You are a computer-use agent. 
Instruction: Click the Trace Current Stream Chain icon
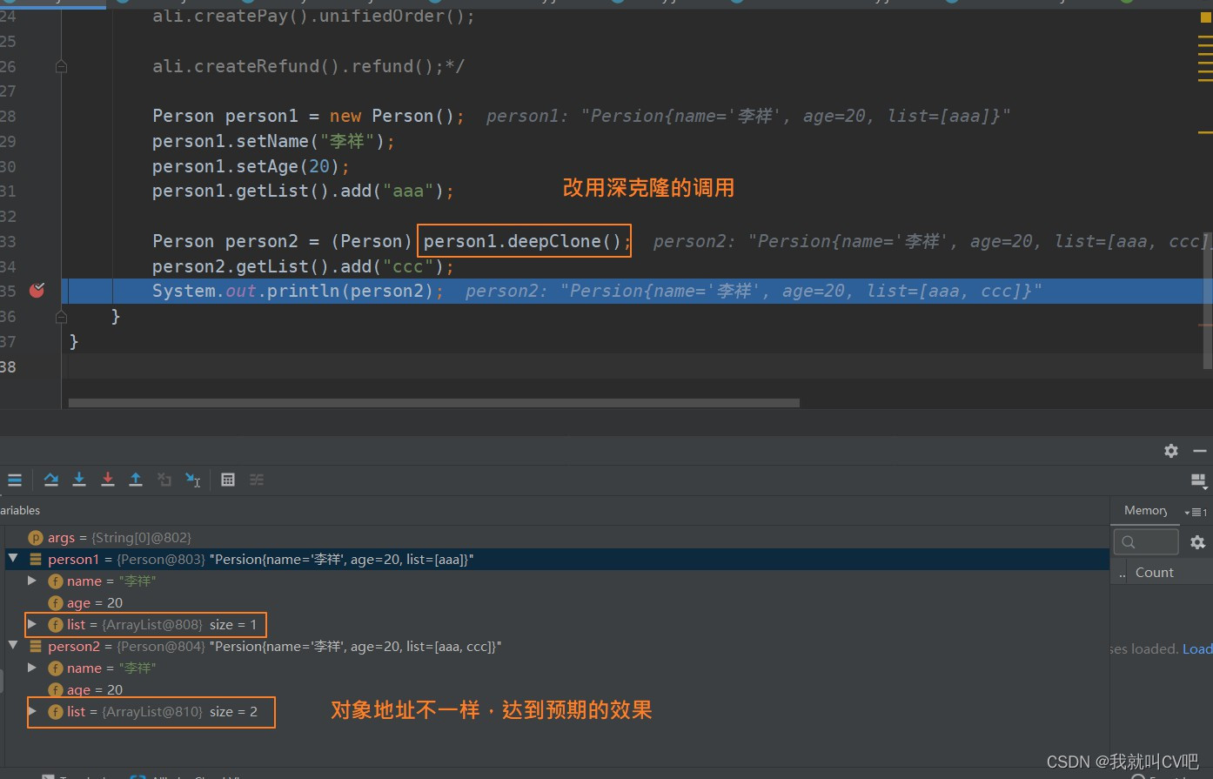tap(257, 480)
